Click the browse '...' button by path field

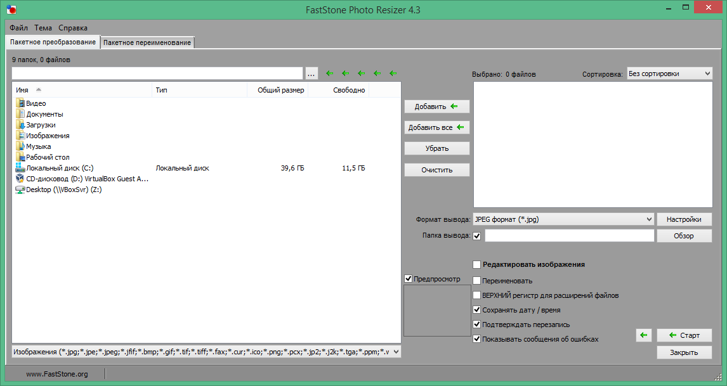(311, 74)
